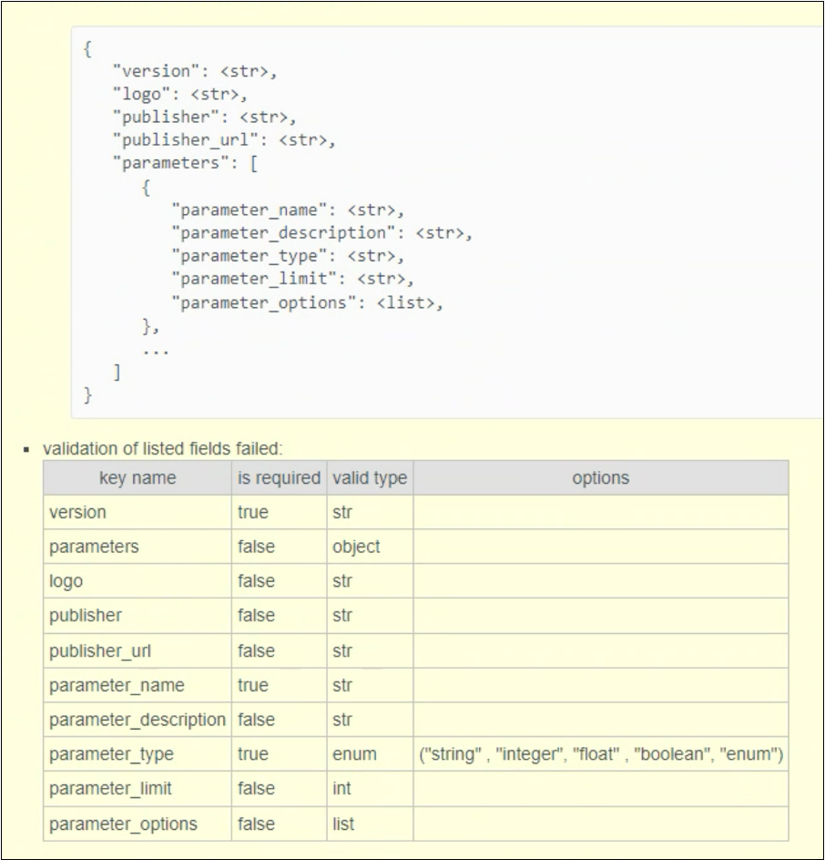This screenshot has height=860, width=825.
Task: Select the "logo" key name cell
Action: (137, 581)
